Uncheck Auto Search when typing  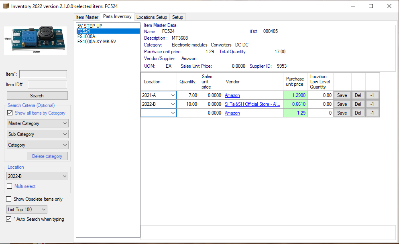pyautogui.click(x=9, y=219)
